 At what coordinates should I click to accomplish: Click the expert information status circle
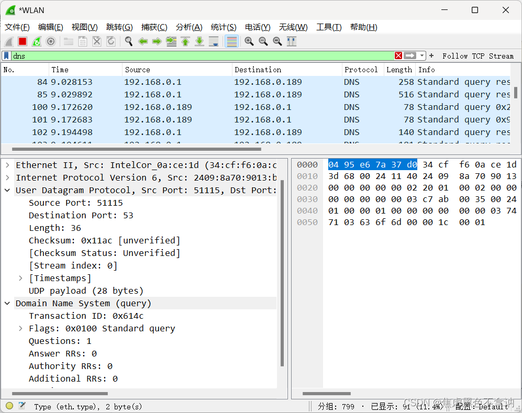[x=9, y=406]
